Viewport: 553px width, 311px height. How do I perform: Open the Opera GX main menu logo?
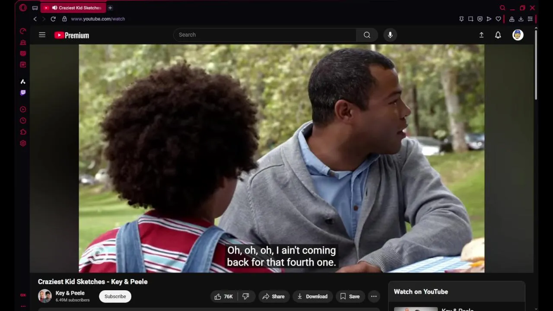[23, 8]
